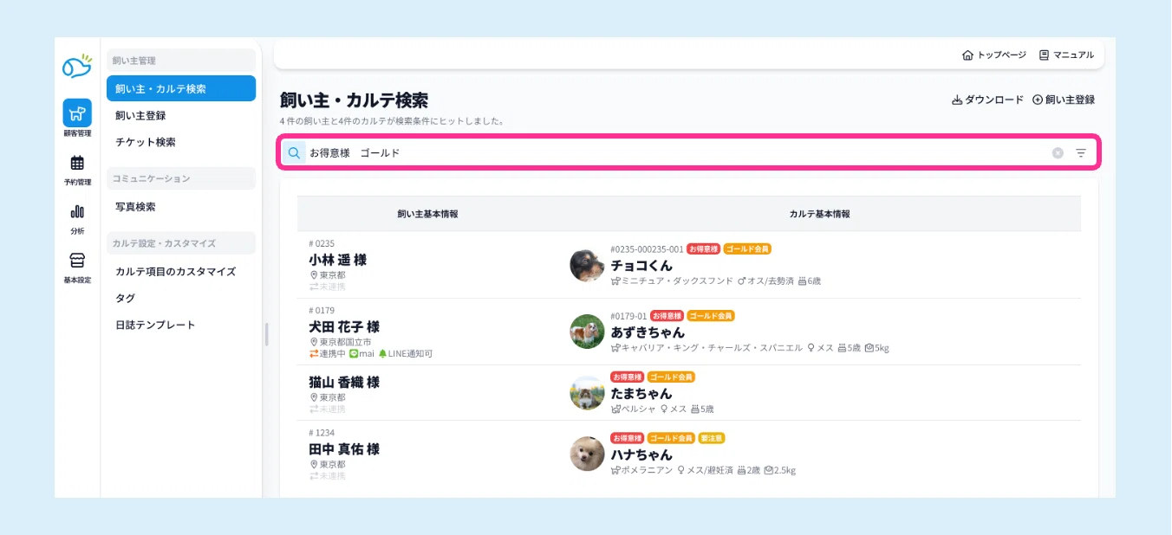Click the sidebar collapse handle
The image size is (1172, 535).
(266, 334)
